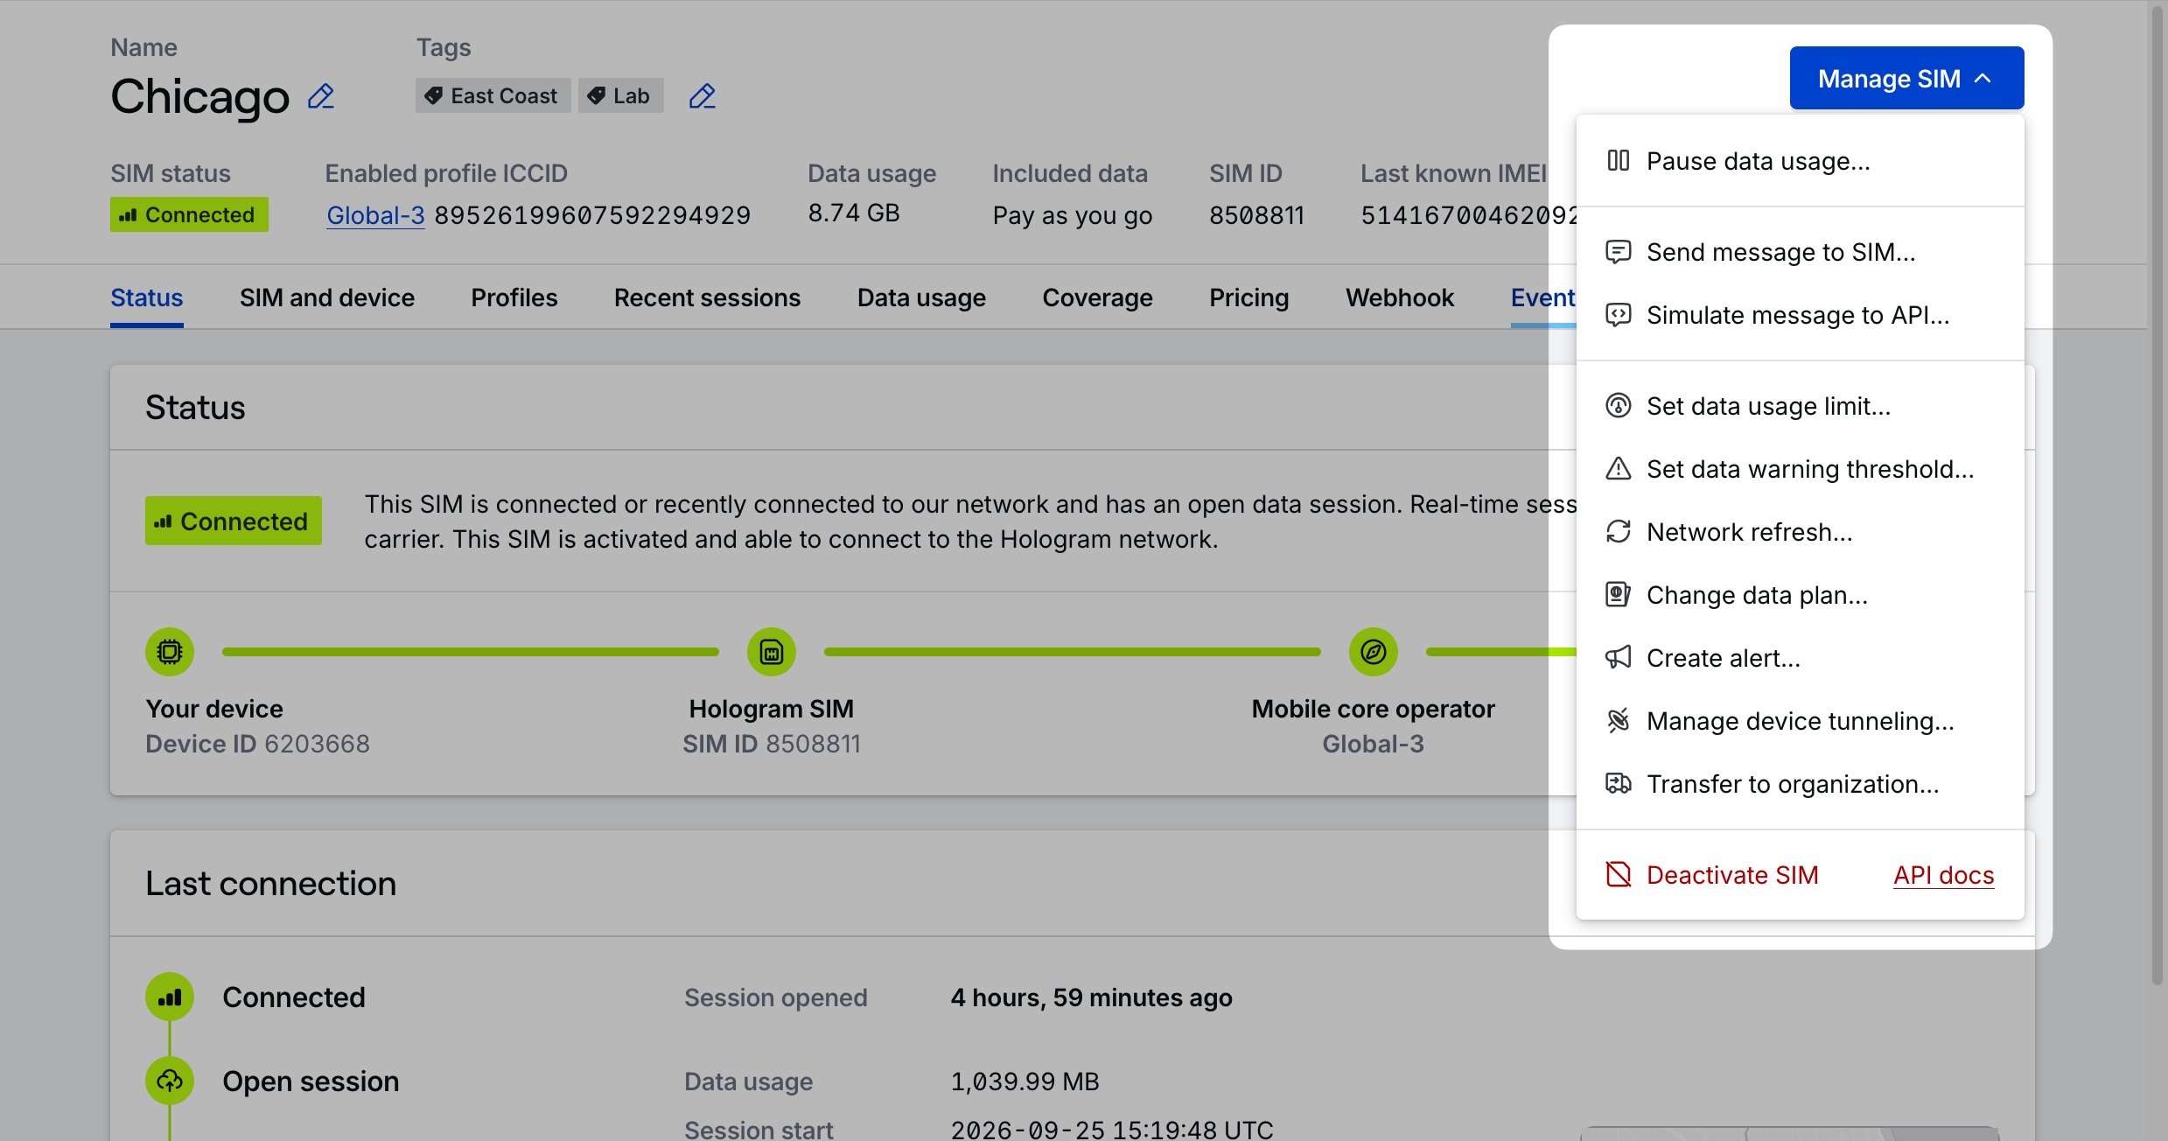The height and width of the screenshot is (1141, 2168).
Task: Click the East Coast tag
Action: 493,96
